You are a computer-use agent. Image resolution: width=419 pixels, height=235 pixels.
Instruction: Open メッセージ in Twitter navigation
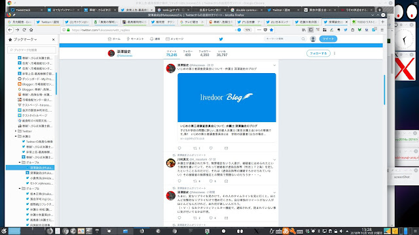pyautogui.click(x=175, y=39)
